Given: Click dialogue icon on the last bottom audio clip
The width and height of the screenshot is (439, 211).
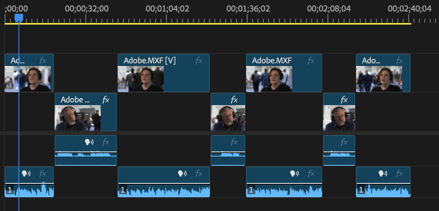Looking at the screenshot, I should point(382,174).
